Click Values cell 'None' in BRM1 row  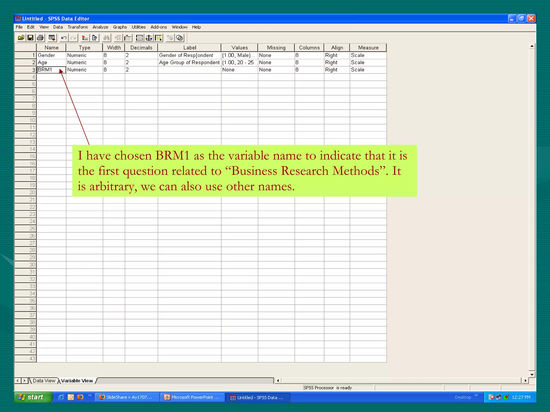(x=240, y=70)
